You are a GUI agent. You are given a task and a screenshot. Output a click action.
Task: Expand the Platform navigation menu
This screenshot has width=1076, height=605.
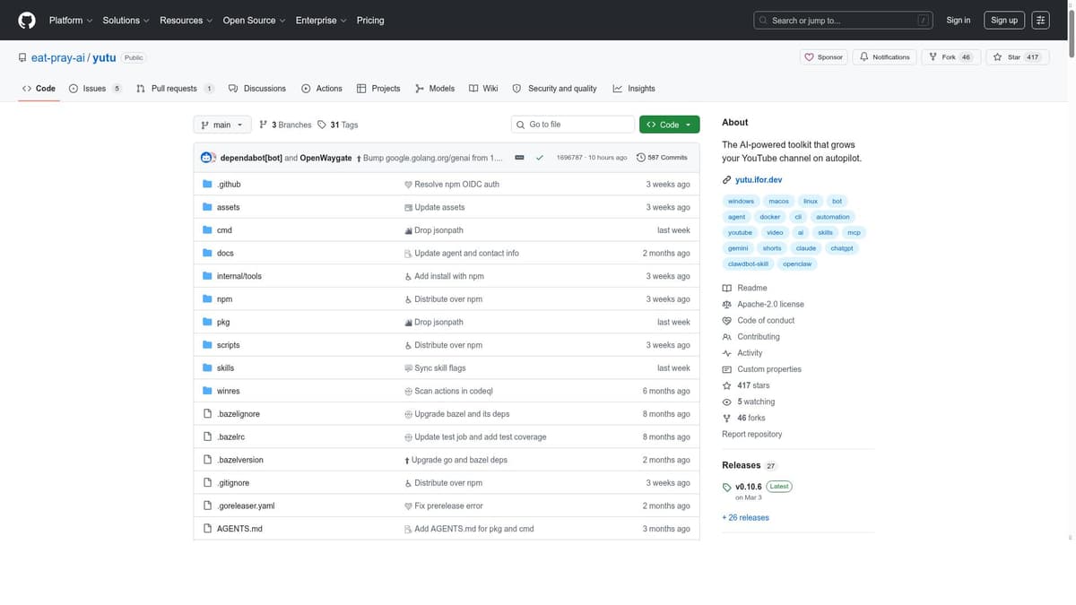[x=70, y=20]
